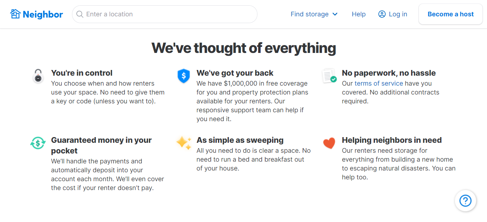
Task: Click the Neighbor brand name text
Action: coord(43,14)
